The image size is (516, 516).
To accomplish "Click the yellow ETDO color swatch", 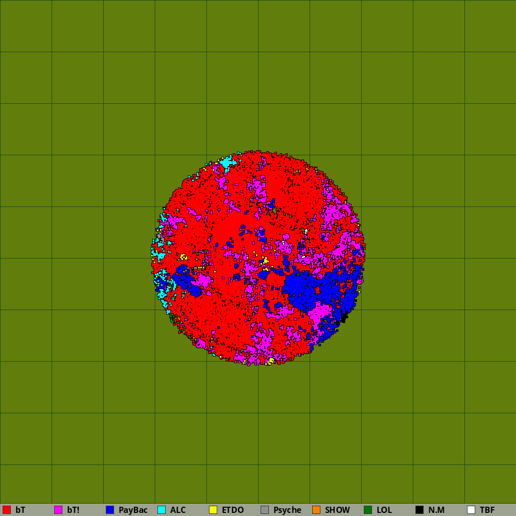I will point(213,510).
